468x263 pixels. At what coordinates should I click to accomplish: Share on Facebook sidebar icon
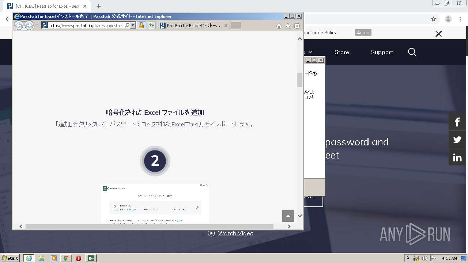[x=457, y=122]
